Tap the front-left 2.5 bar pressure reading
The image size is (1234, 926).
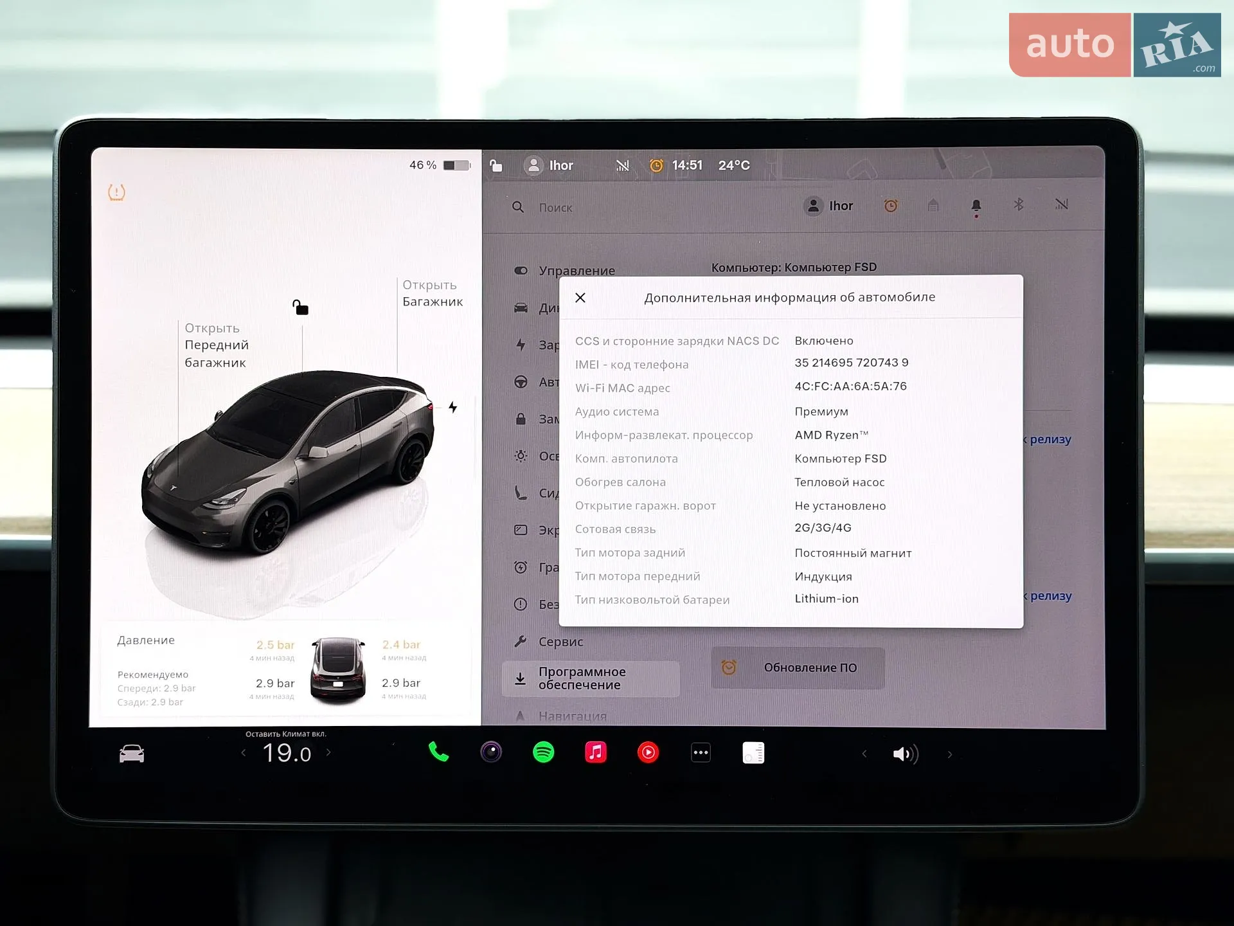point(275,644)
